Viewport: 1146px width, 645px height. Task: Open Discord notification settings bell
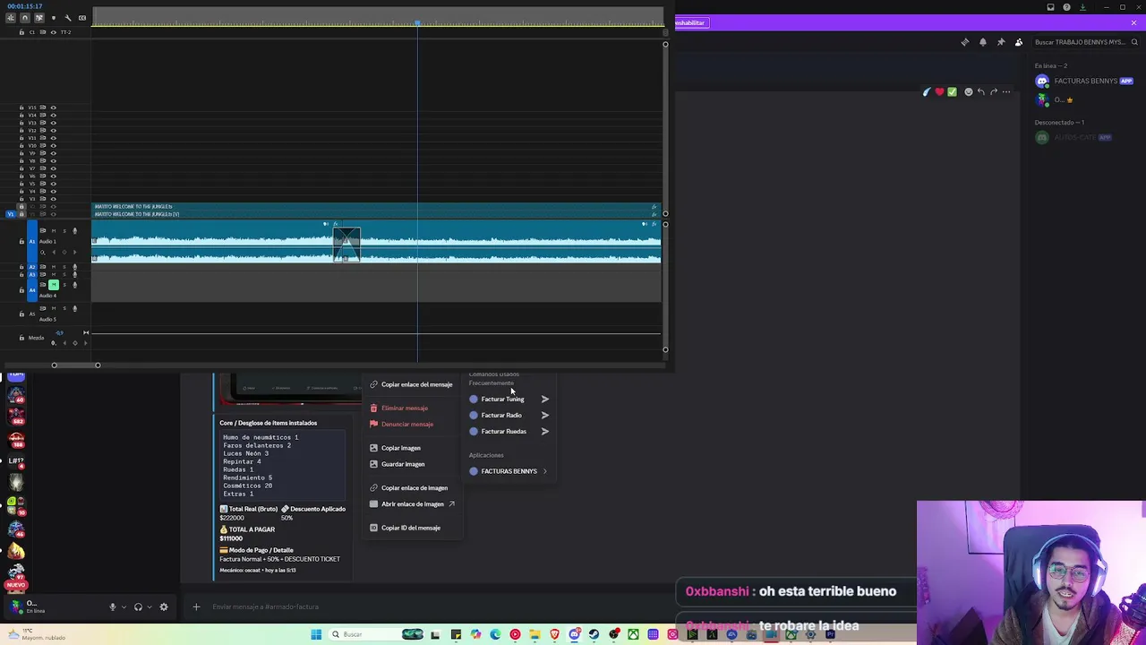[982, 42]
